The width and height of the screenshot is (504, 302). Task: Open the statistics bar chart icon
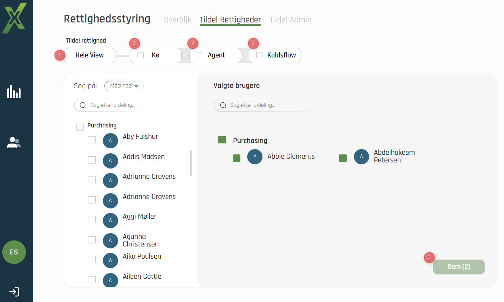[x=14, y=92]
